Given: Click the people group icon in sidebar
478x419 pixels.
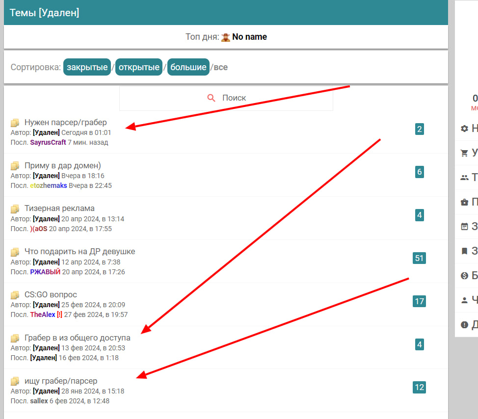Looking at the screenshot, I should coord(464,178).
